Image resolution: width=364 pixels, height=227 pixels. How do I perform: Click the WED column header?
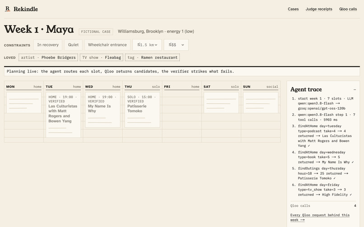pyautogui.click(x=89, y=86)
